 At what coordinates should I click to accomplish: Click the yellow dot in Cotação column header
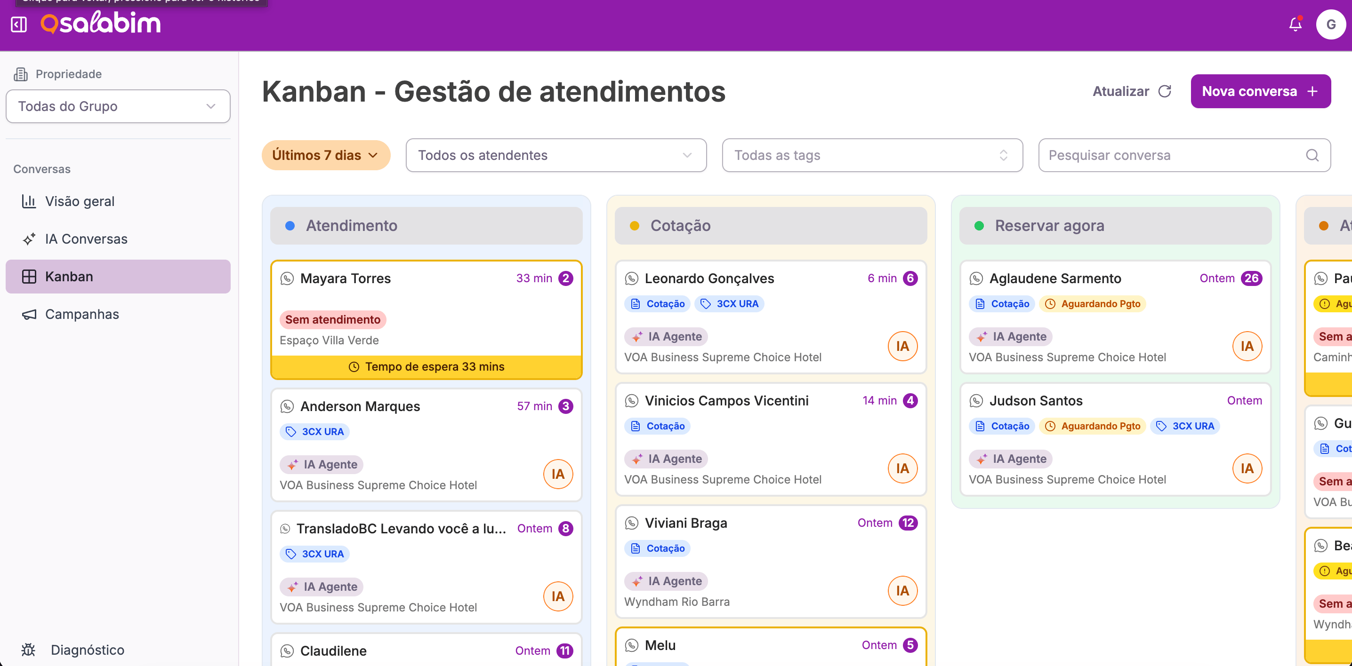click(634, 225)
